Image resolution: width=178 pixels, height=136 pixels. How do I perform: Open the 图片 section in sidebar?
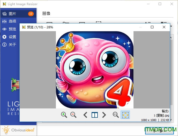coord(18,14)
